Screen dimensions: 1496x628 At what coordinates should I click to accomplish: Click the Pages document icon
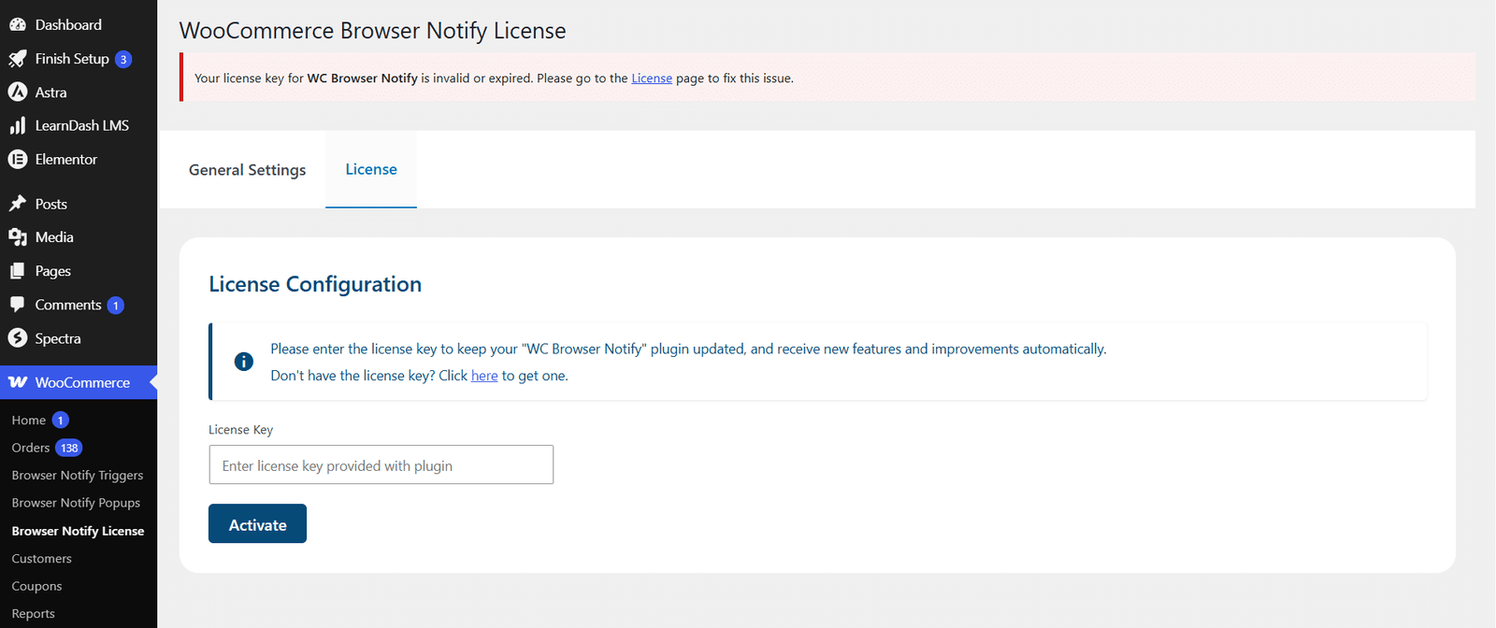click(18, 271)
